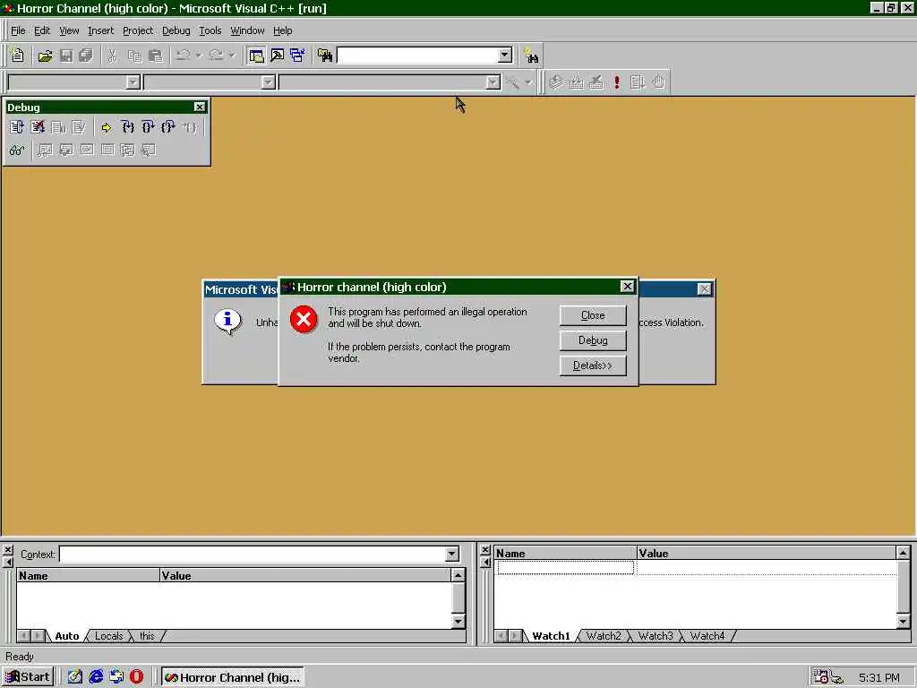Click the red exclamation Execute icon
This screenshot has height=688, width=917.
pos(617,82)
